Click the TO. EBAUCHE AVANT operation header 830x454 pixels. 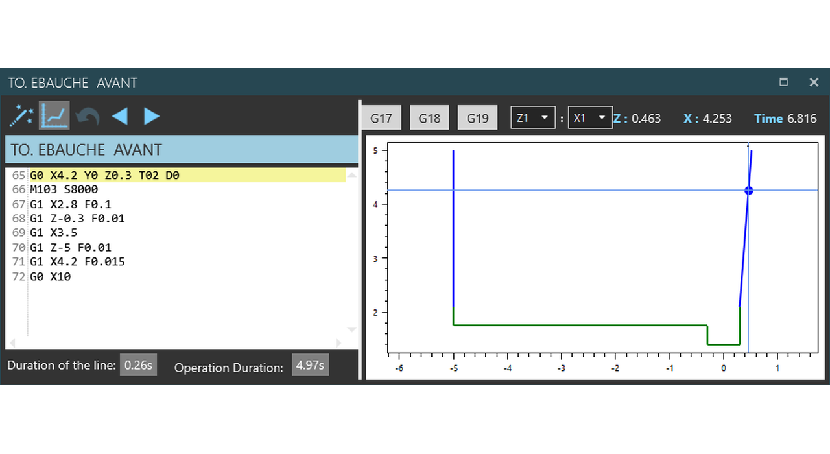coord(182,150)
